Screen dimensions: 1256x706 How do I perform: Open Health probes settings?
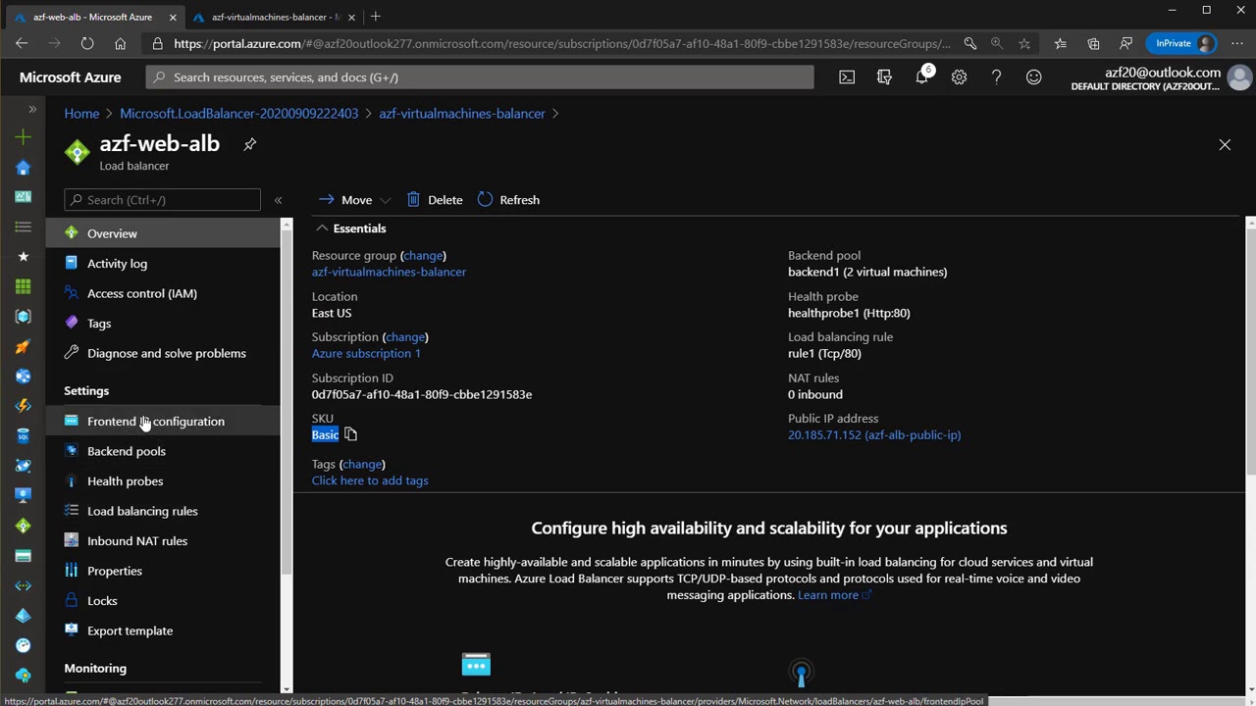click(x=163, y=481)
